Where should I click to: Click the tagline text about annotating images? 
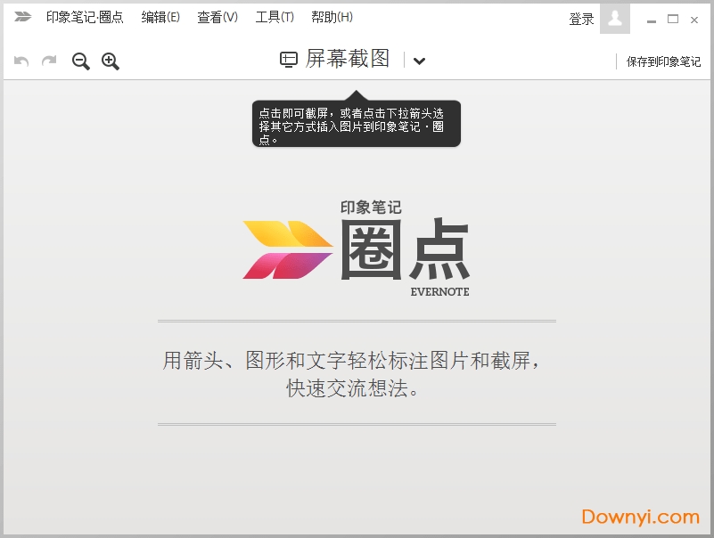pos(356,373)
